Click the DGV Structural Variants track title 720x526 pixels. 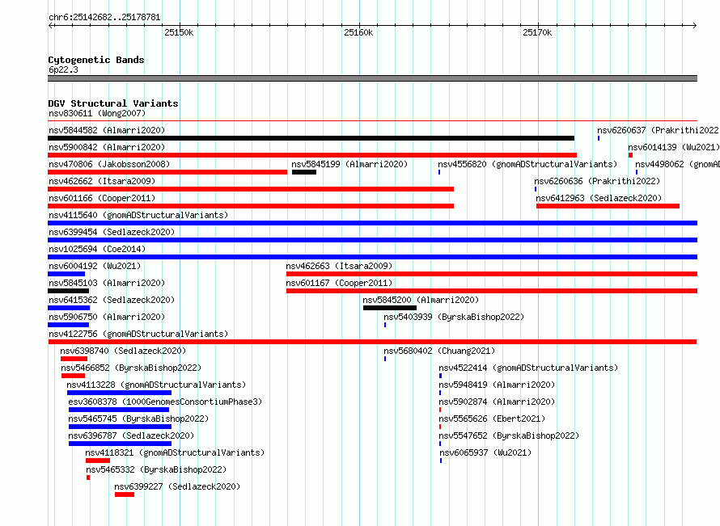click(x=113, y=103)
